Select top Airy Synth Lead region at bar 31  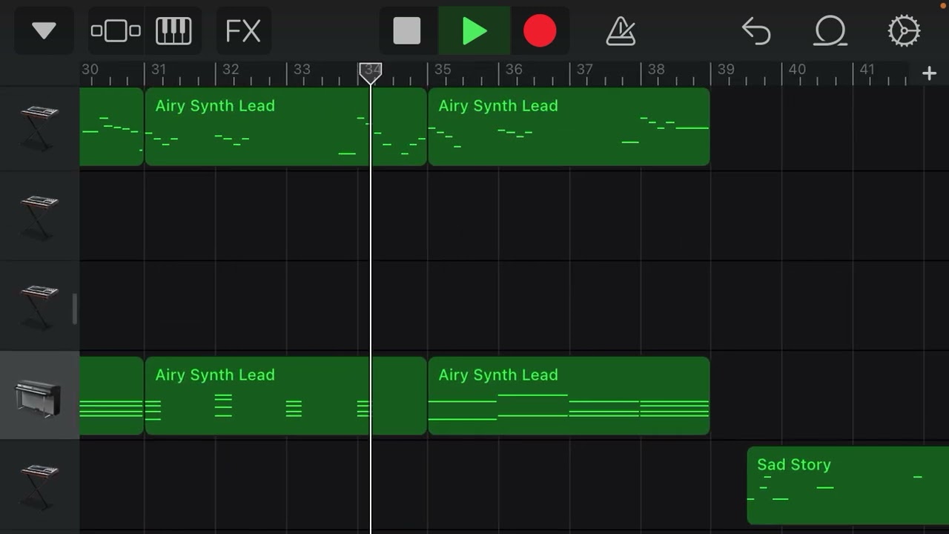285,126
